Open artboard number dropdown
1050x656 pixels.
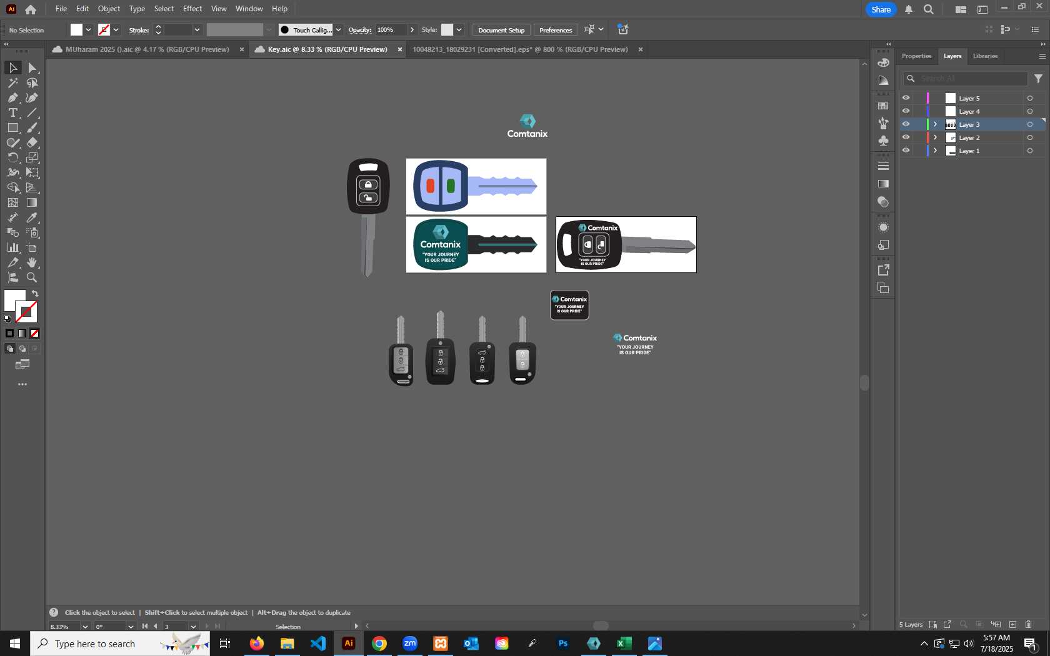pos(193,627)
